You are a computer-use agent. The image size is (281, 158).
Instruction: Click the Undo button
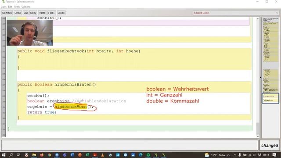coord(18,13)
